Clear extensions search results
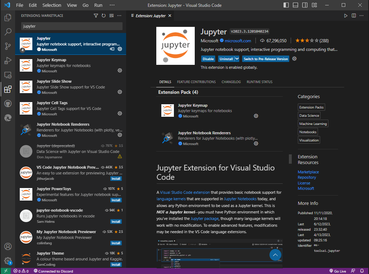This screenshot has height=274, width=369. (x=111, y=15)
